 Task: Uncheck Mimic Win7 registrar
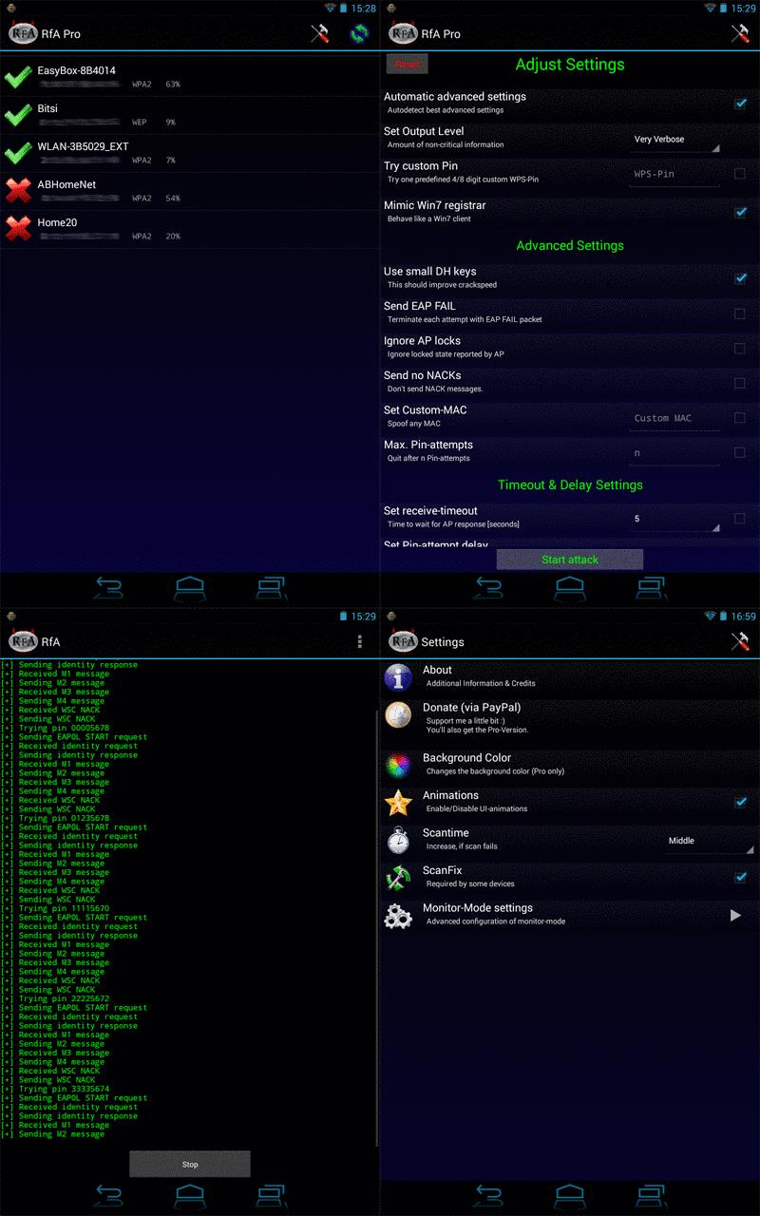click(740, 212)
